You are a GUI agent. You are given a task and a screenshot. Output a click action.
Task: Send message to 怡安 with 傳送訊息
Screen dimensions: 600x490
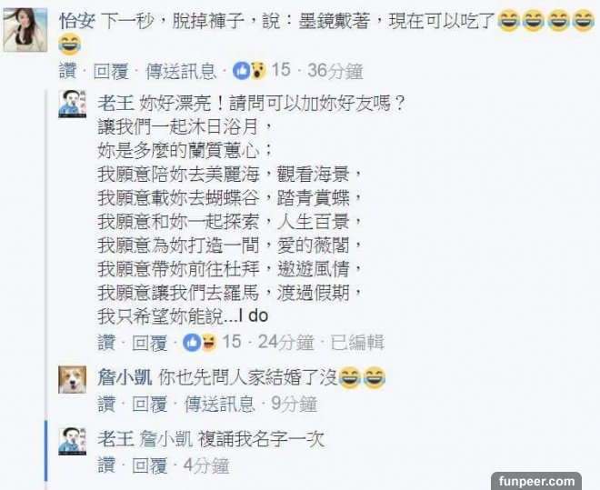pyautogui.click(x=181, y=71)
